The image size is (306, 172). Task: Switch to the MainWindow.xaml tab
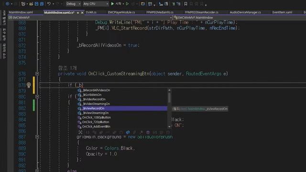click(21, 12)
